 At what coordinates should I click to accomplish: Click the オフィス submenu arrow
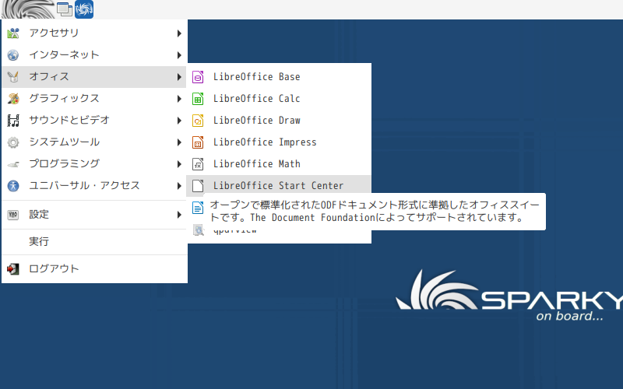(179, 77)
